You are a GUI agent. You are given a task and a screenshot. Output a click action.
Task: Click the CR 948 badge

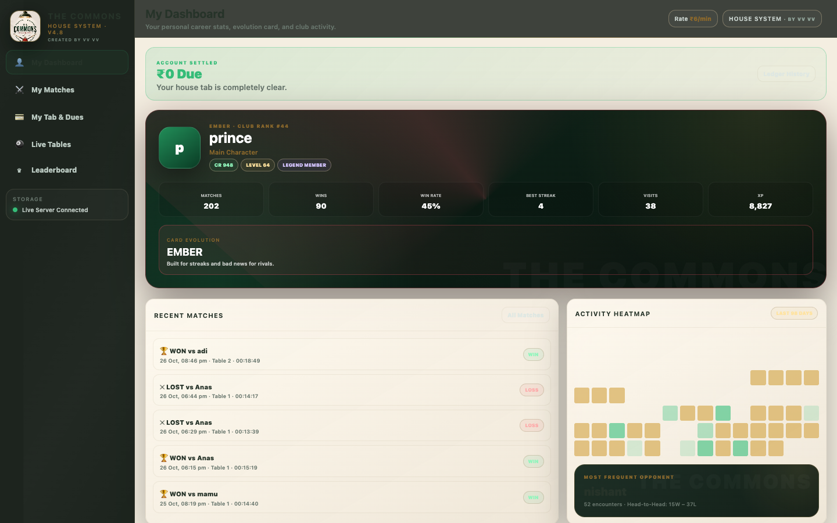224,165
